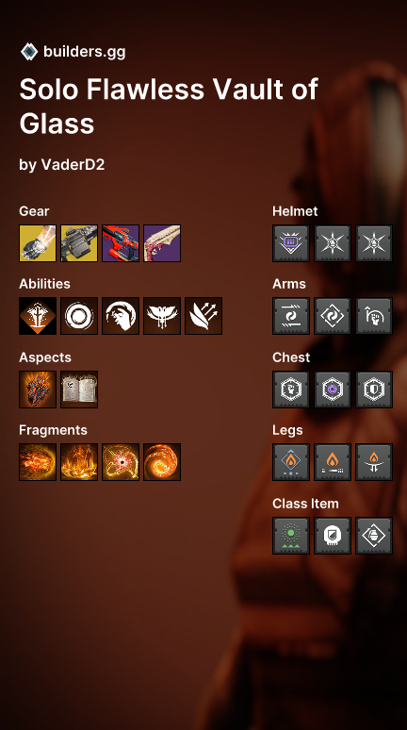The width and height of the screenshot is (407, 730).
Task: Select the winged glide ability icon
Action: click(162, 316)
